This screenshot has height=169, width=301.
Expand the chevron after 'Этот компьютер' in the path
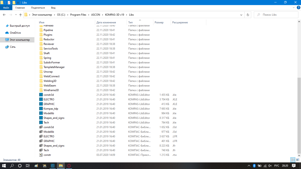[x=55, y=15]
